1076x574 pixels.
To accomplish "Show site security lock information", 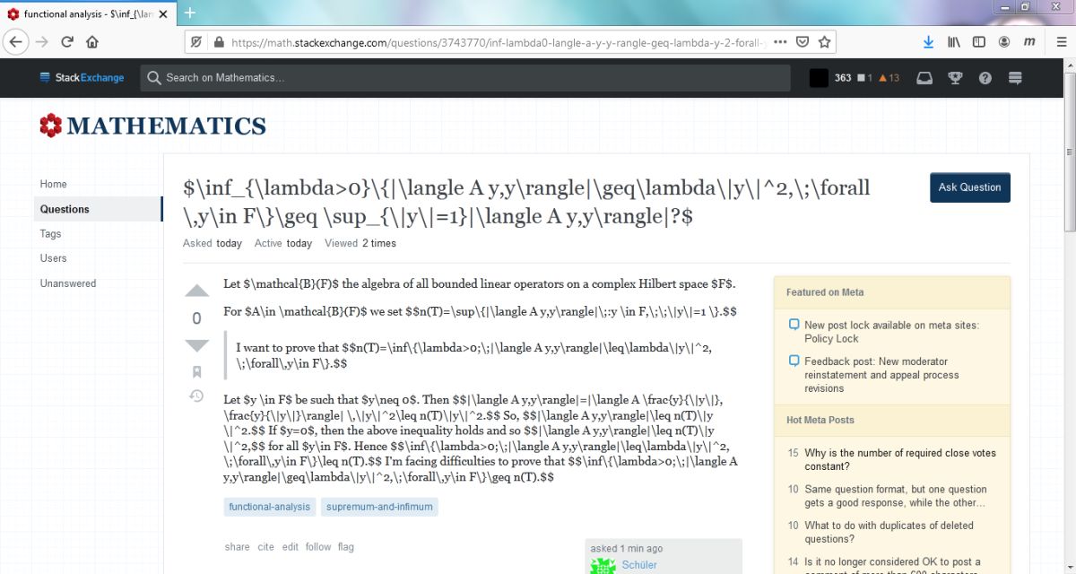I will [x=218, y=42].
